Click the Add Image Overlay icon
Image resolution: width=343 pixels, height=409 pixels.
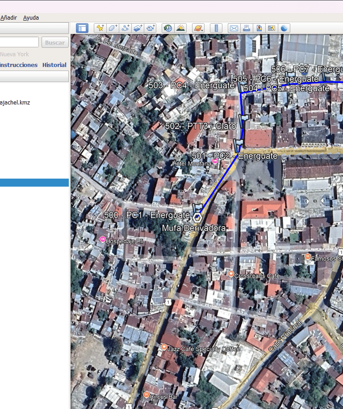tap(138, 28)
